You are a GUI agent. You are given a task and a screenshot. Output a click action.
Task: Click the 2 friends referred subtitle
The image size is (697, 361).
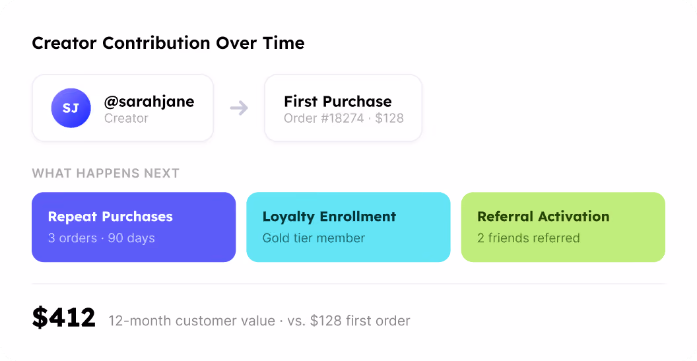point(529,238)
